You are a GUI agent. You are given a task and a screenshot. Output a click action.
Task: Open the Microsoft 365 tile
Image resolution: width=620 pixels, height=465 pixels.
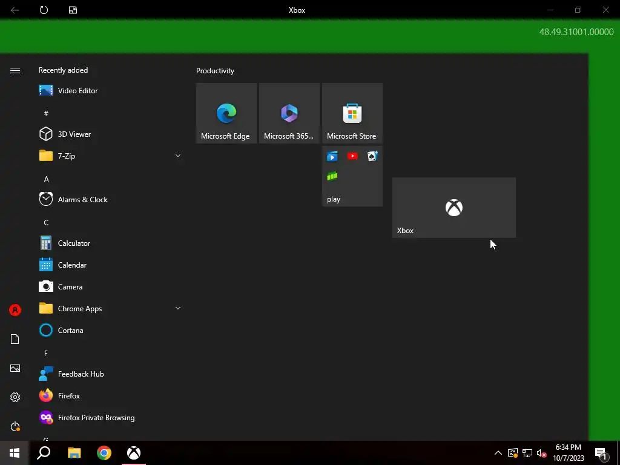(289, 113)
